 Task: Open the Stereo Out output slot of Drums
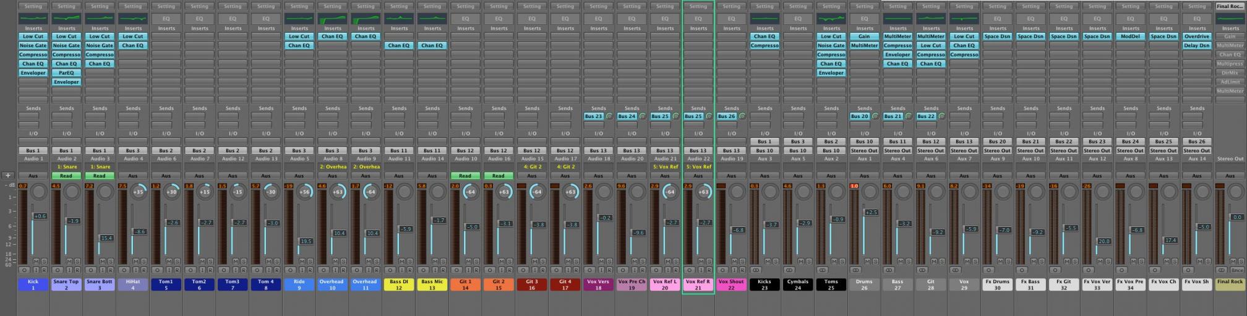[x=865, y=150]
